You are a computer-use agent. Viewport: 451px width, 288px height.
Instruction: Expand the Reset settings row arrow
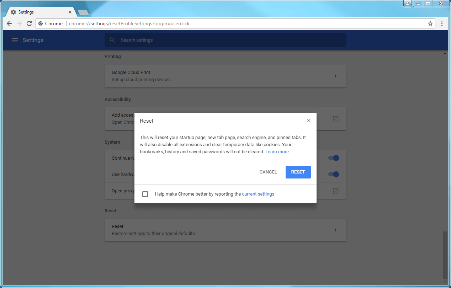click(336, 230)
